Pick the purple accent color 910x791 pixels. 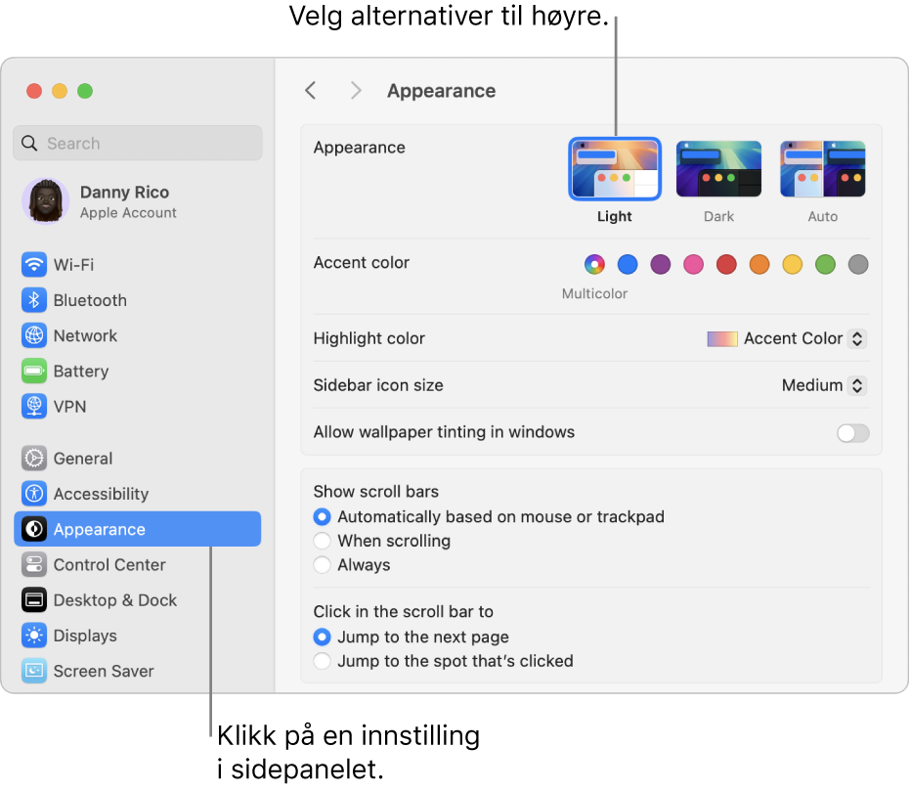click(661, 264)
